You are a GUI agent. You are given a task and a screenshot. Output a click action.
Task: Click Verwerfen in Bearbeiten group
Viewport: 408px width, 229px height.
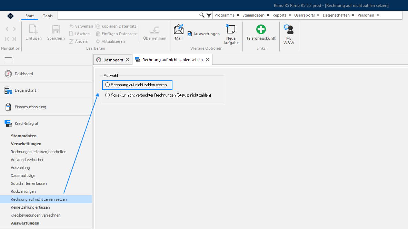pos(81,26)
